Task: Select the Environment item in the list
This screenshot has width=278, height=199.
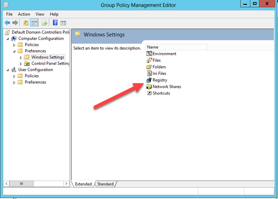Action: (164, 54)
